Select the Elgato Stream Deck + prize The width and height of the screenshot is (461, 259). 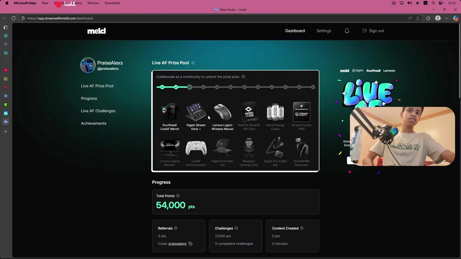(x=196, y=116)
